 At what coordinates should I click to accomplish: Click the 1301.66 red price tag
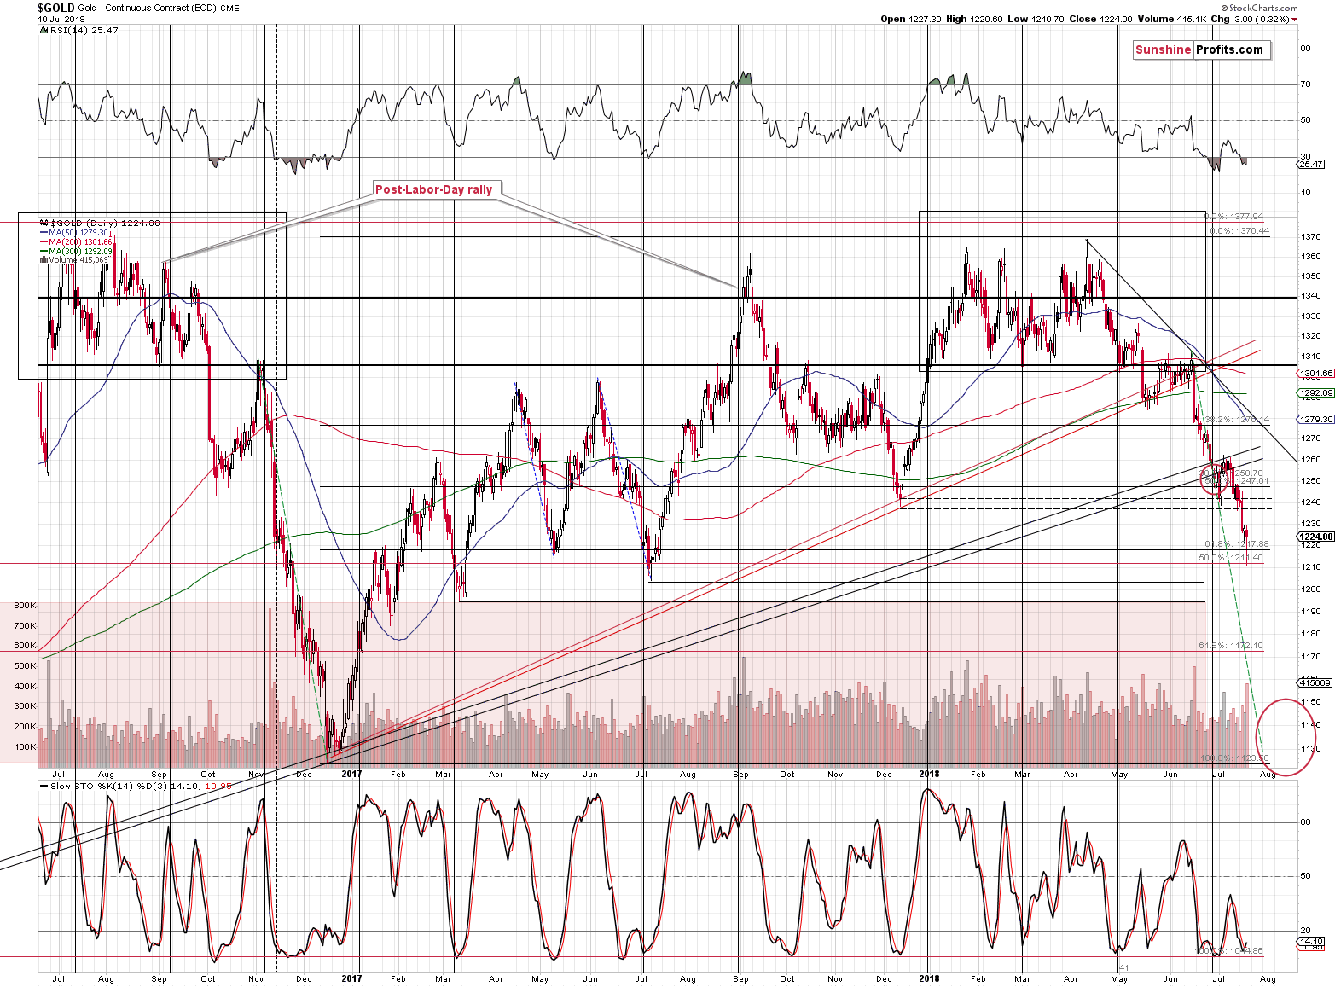(x=1315, y=374)
